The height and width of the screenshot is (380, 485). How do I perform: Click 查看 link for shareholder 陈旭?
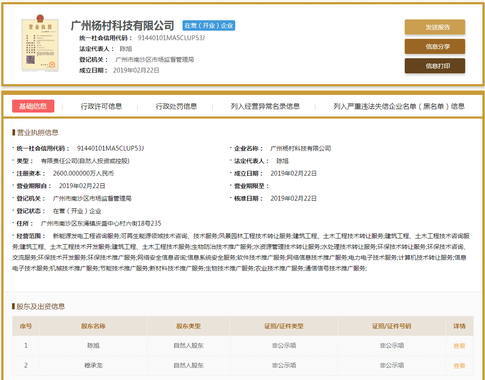459,345
